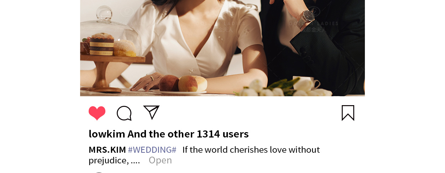The width and height of the screenshot is (445, 173).
Task: Open comments with the speech bubble icon
Action: coord(124,113)
